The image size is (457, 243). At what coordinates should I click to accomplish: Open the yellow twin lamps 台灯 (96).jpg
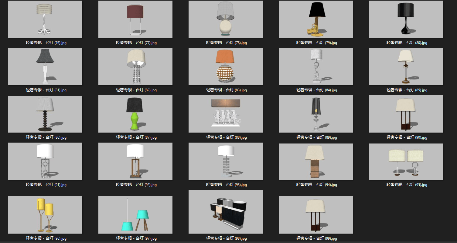[x=45, y=214]
